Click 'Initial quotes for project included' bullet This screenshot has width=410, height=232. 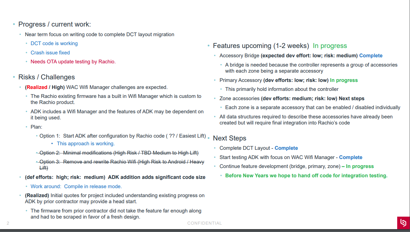[115, 198]
